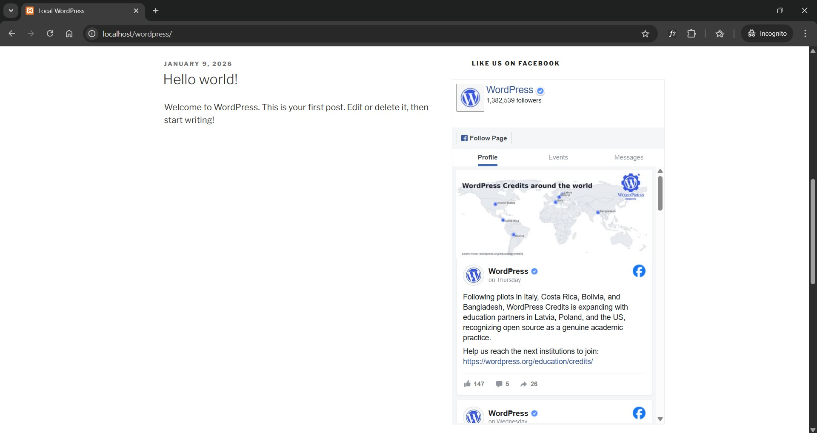Click the Follow Page button
Image resolution: width=817 pixels, height=433 pixels.
(484, 138)
